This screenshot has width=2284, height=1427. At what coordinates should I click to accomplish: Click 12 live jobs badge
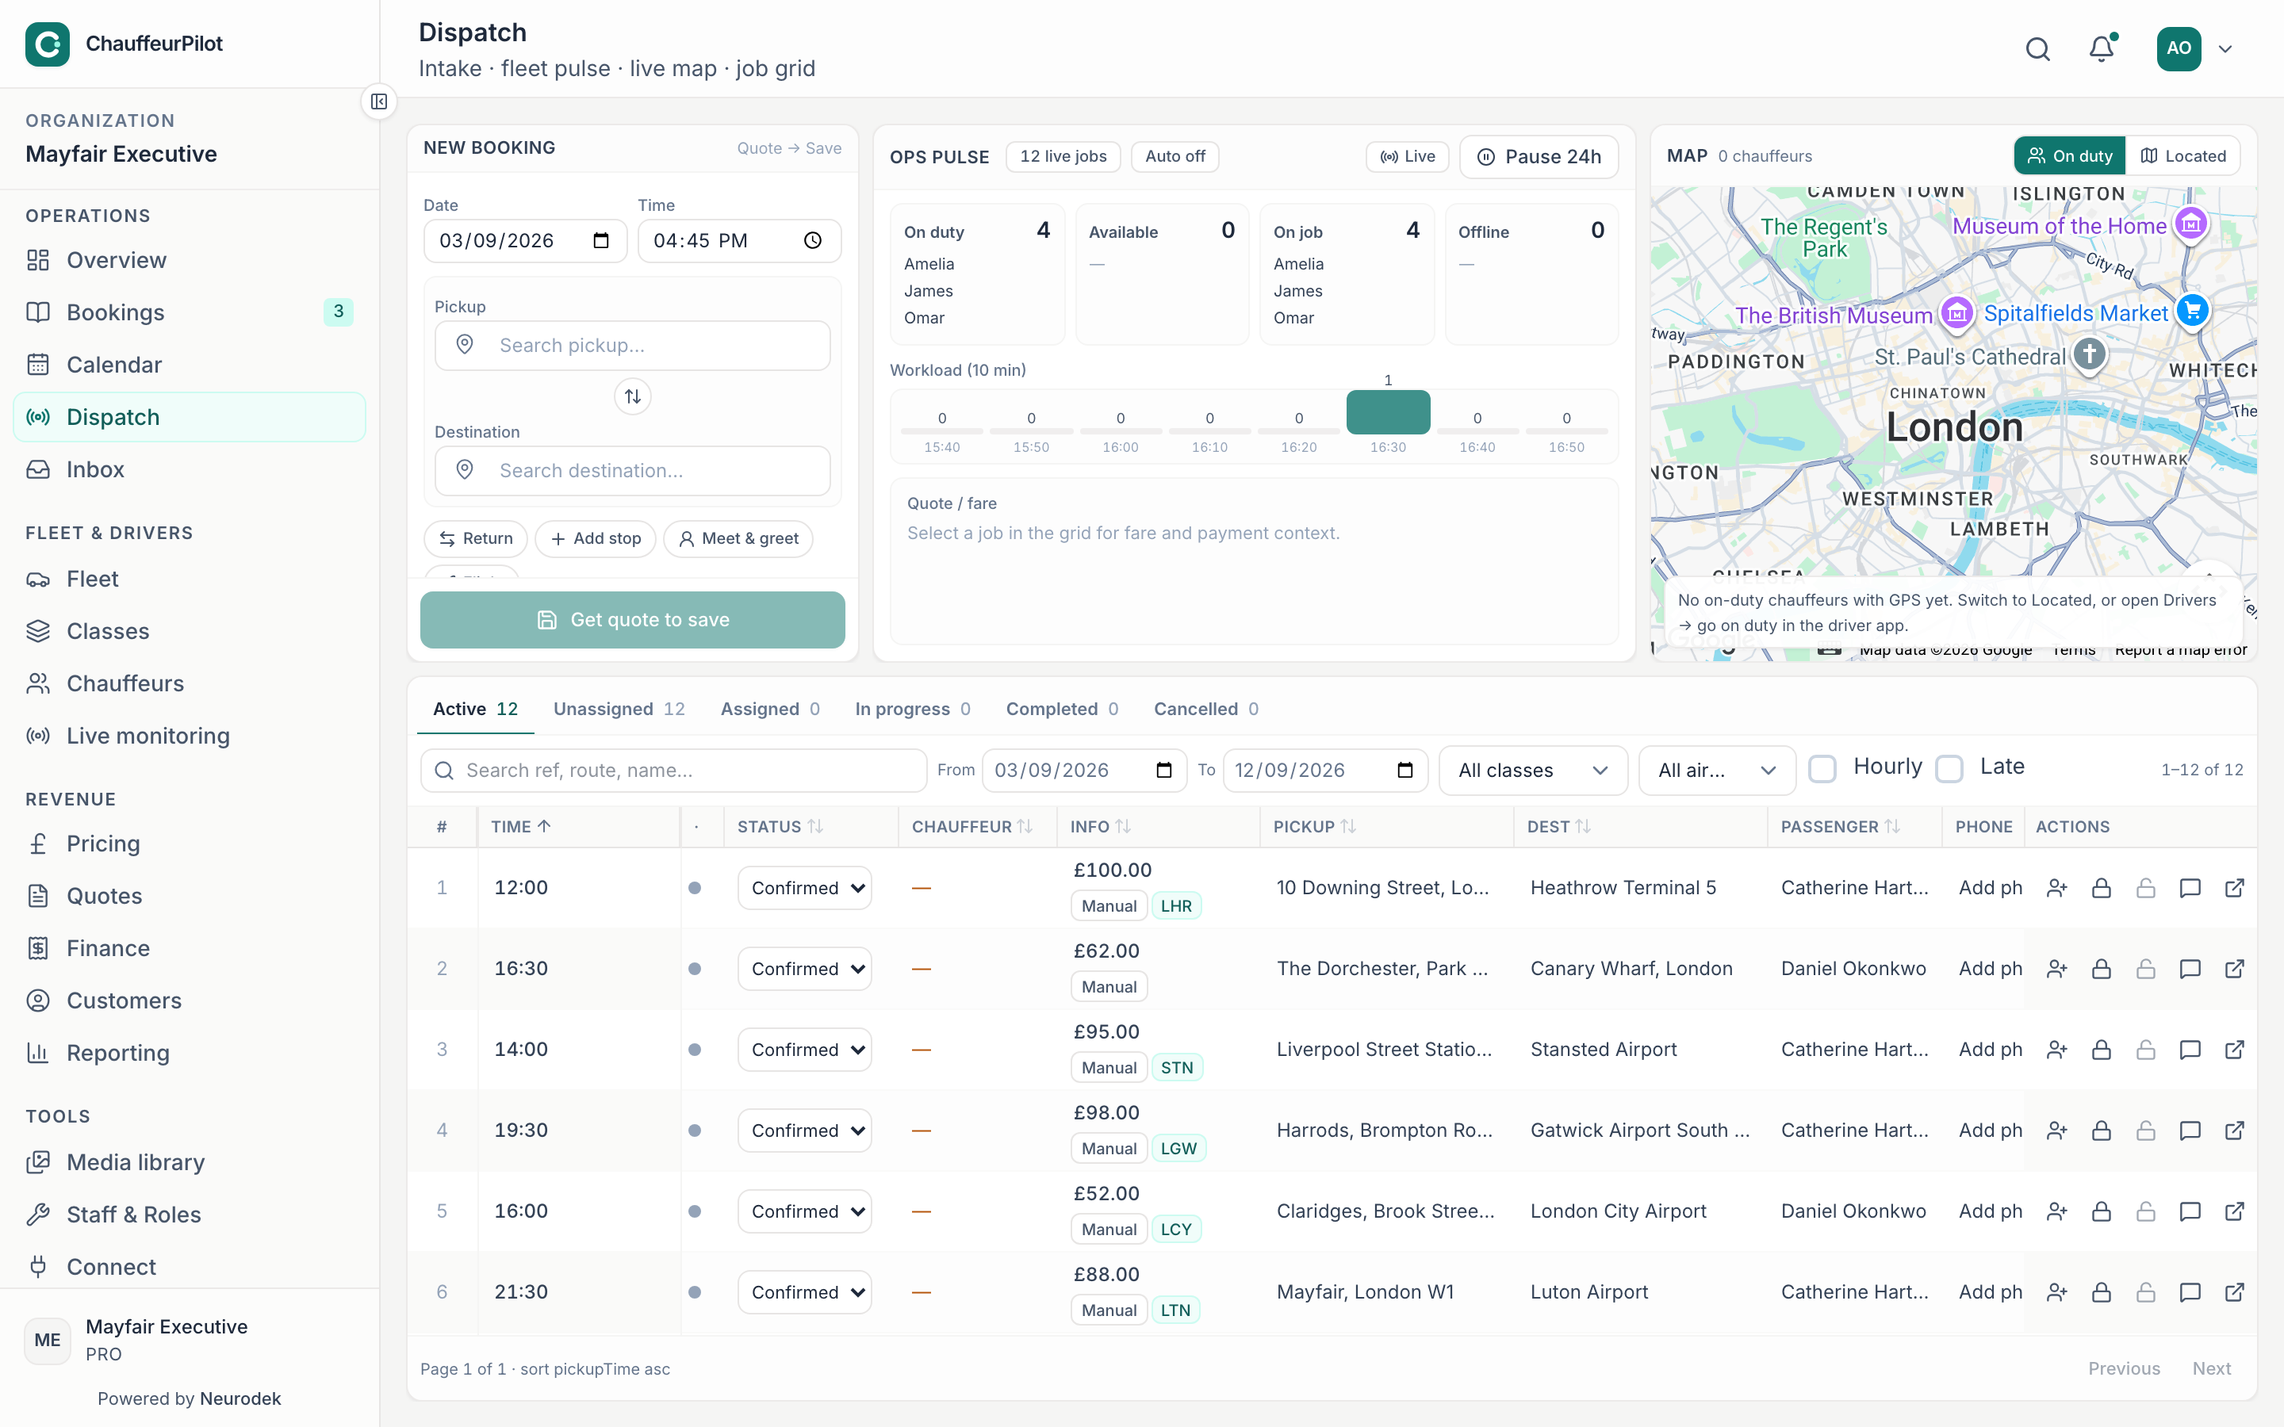pos(1063,157)
